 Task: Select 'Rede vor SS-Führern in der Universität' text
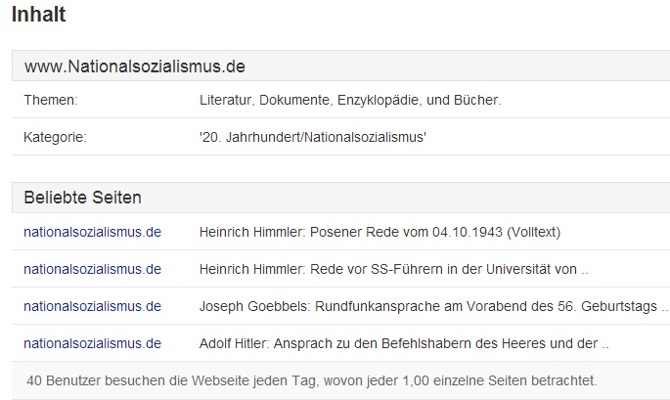coord(430,269)
